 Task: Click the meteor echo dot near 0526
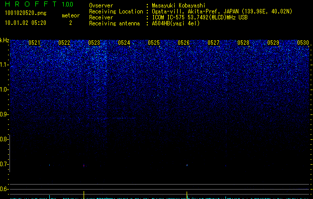187,165
